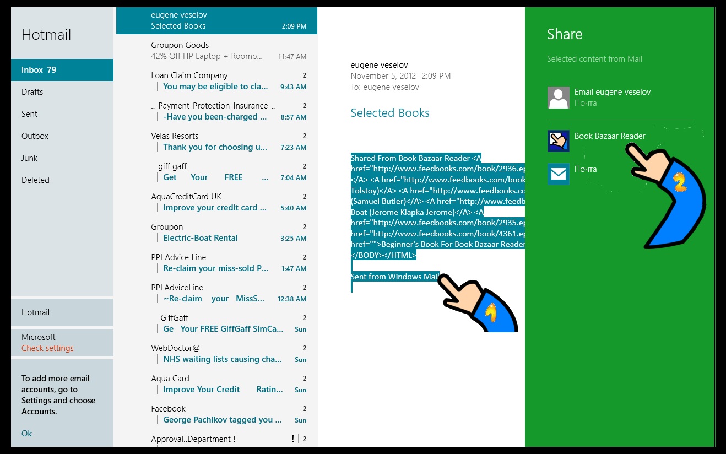Open the Selected Books email from eugene veselov
The height and width of the screenshot is (454, 726).
216,20
